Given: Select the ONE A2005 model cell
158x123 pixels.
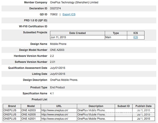Looking at the screenshot, I should click(x=31, y=115).
